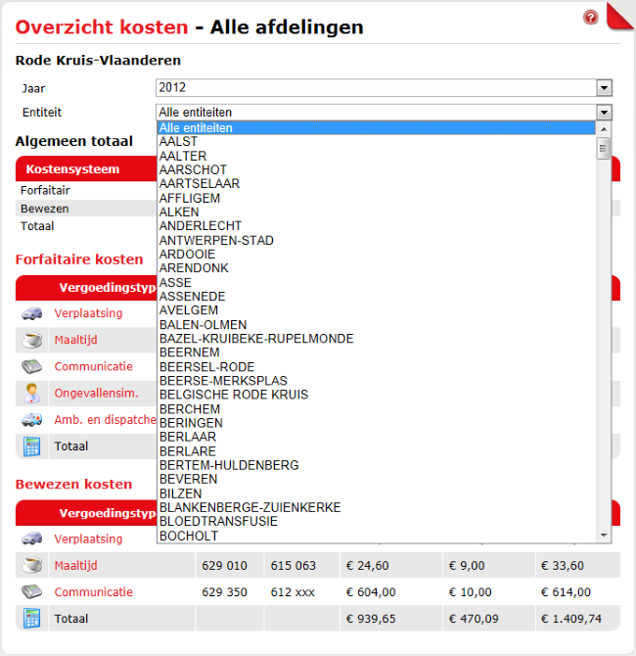Click the list scrollbar down arrow
636x656 pixels.
click(x=604, y=536)
